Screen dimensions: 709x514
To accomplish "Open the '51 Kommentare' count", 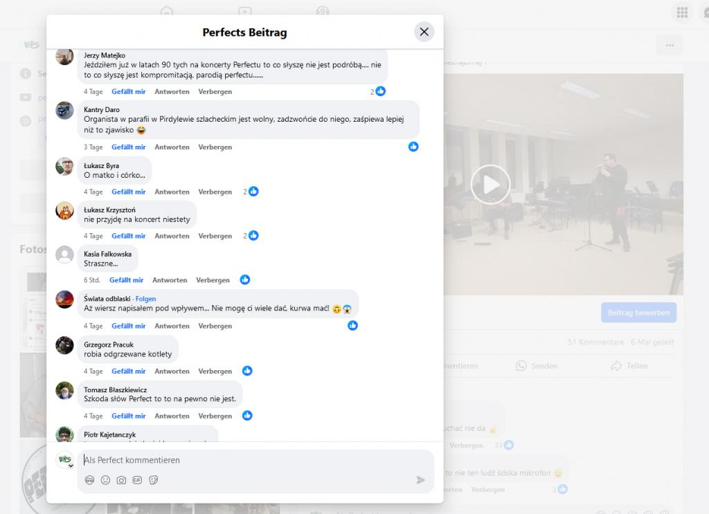I will (595, 342).
